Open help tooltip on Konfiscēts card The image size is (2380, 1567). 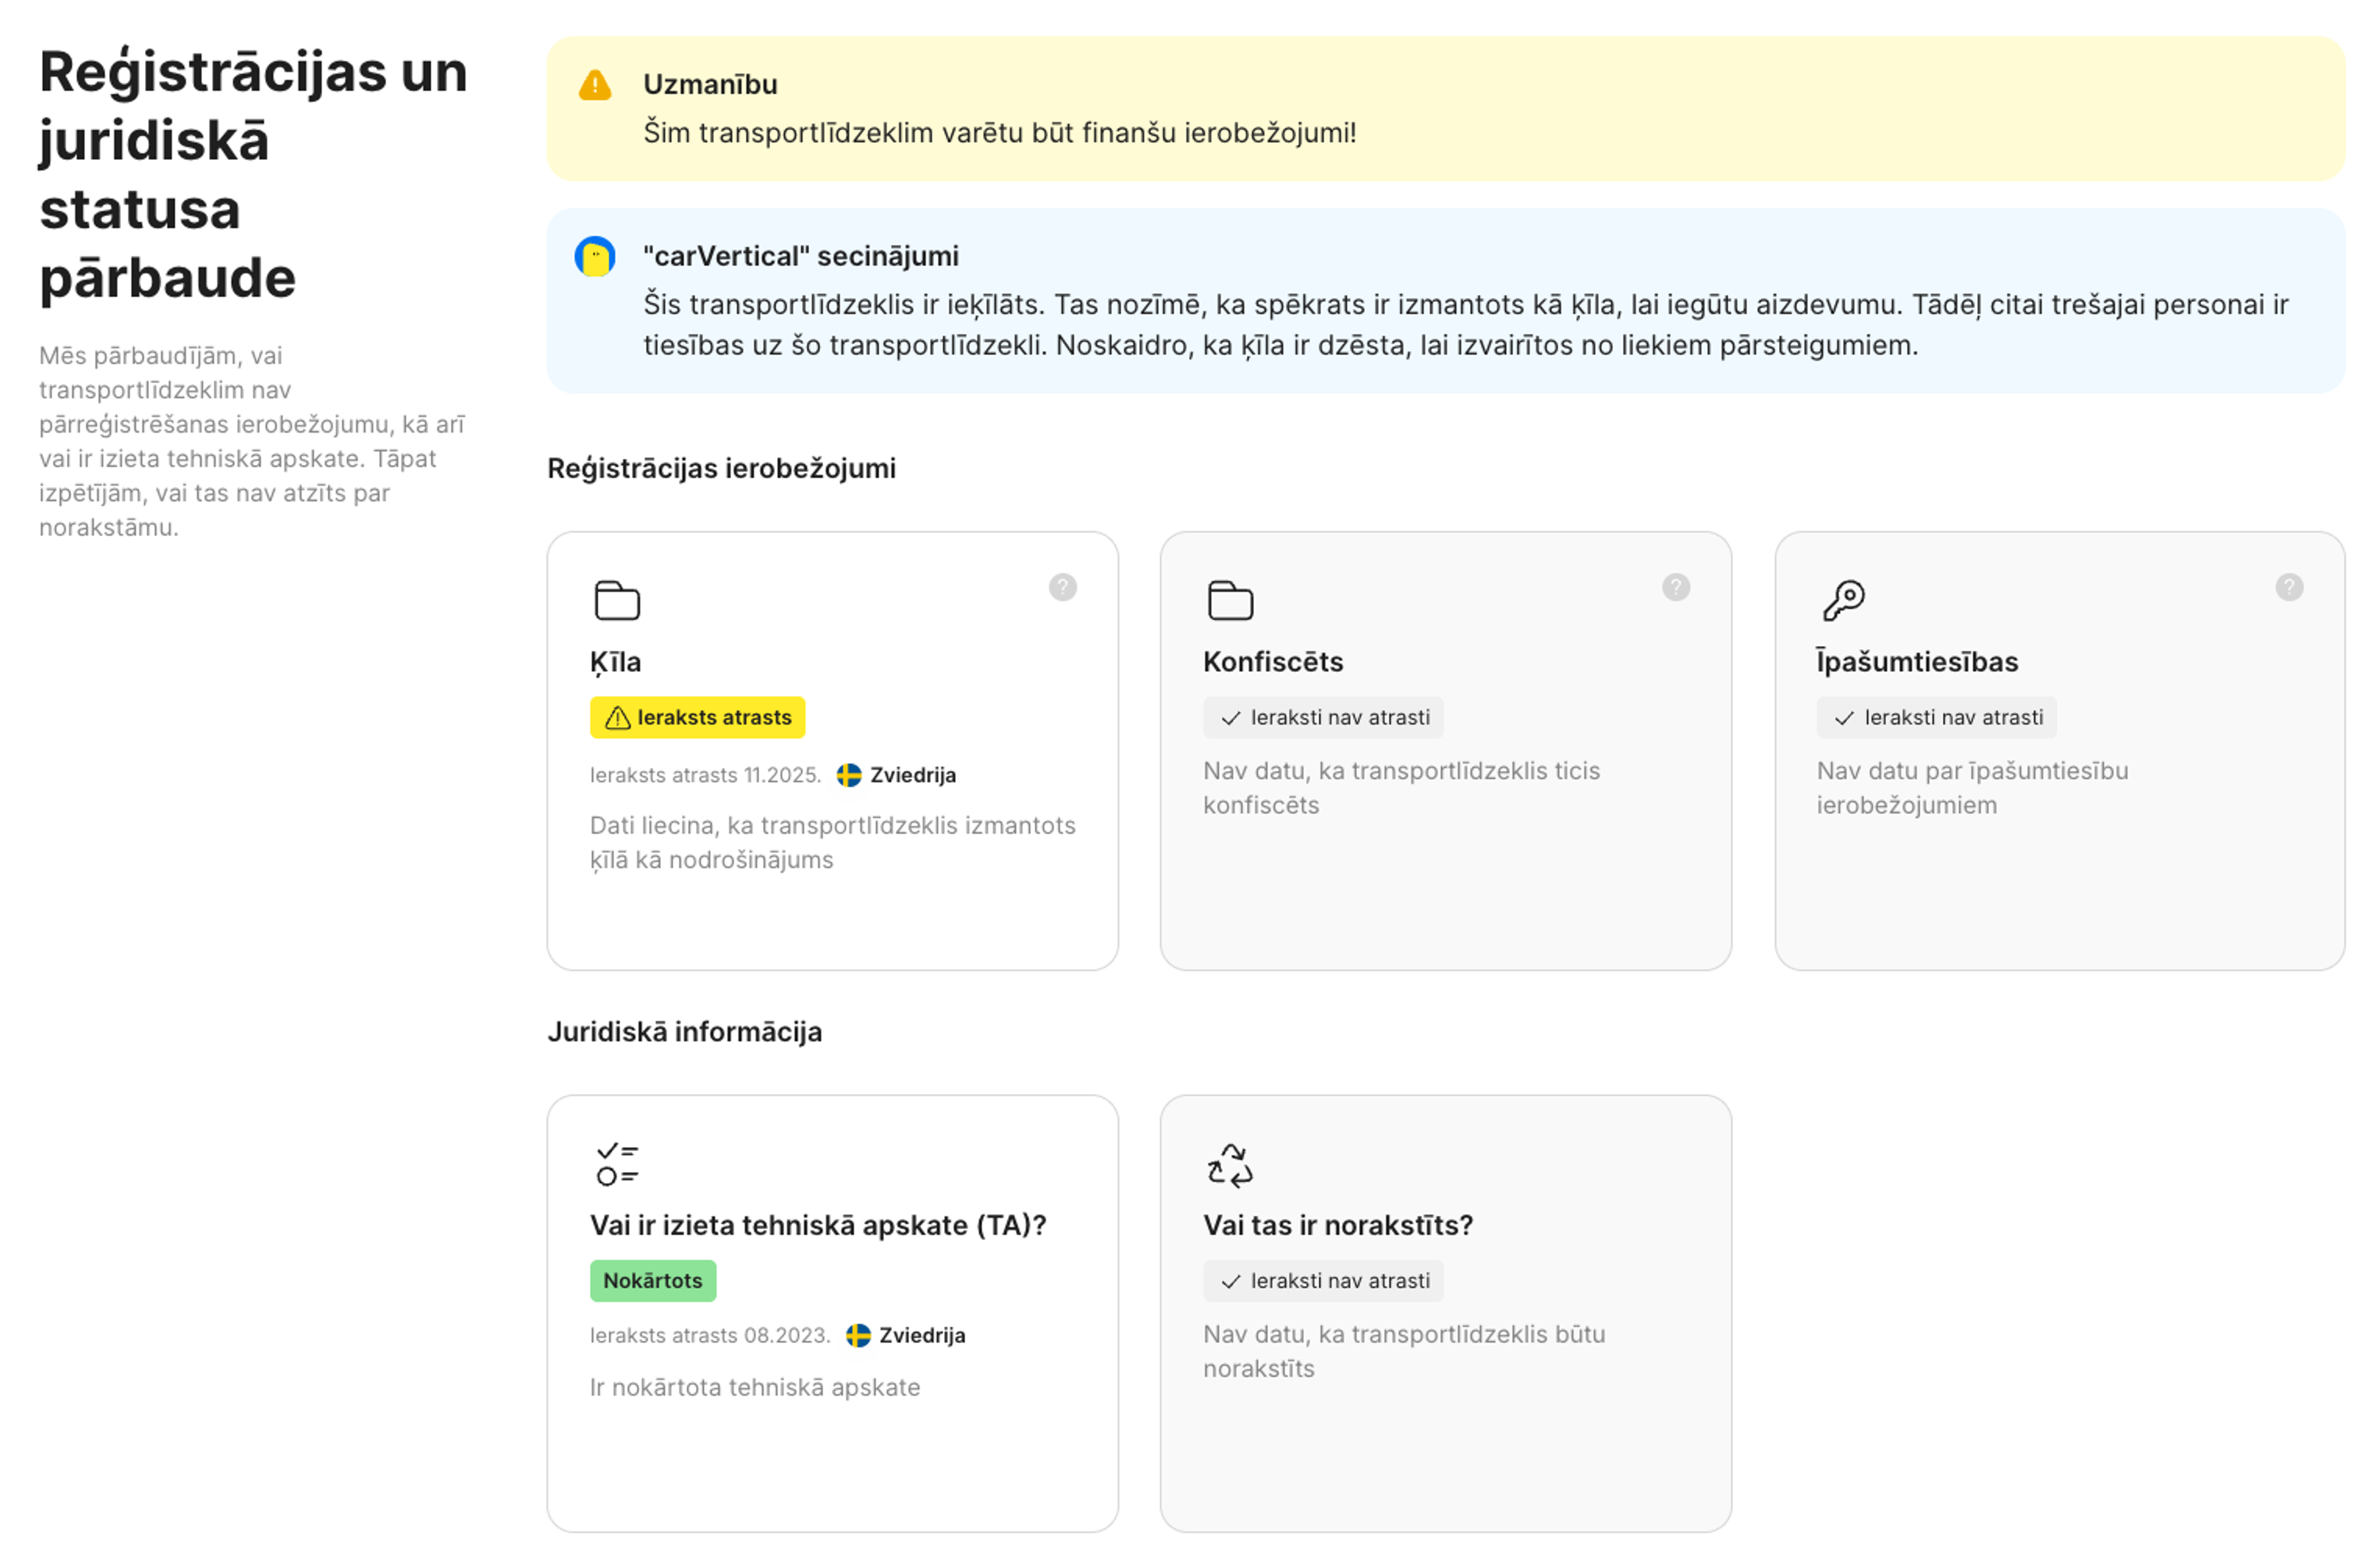[x=1676, y=587]
